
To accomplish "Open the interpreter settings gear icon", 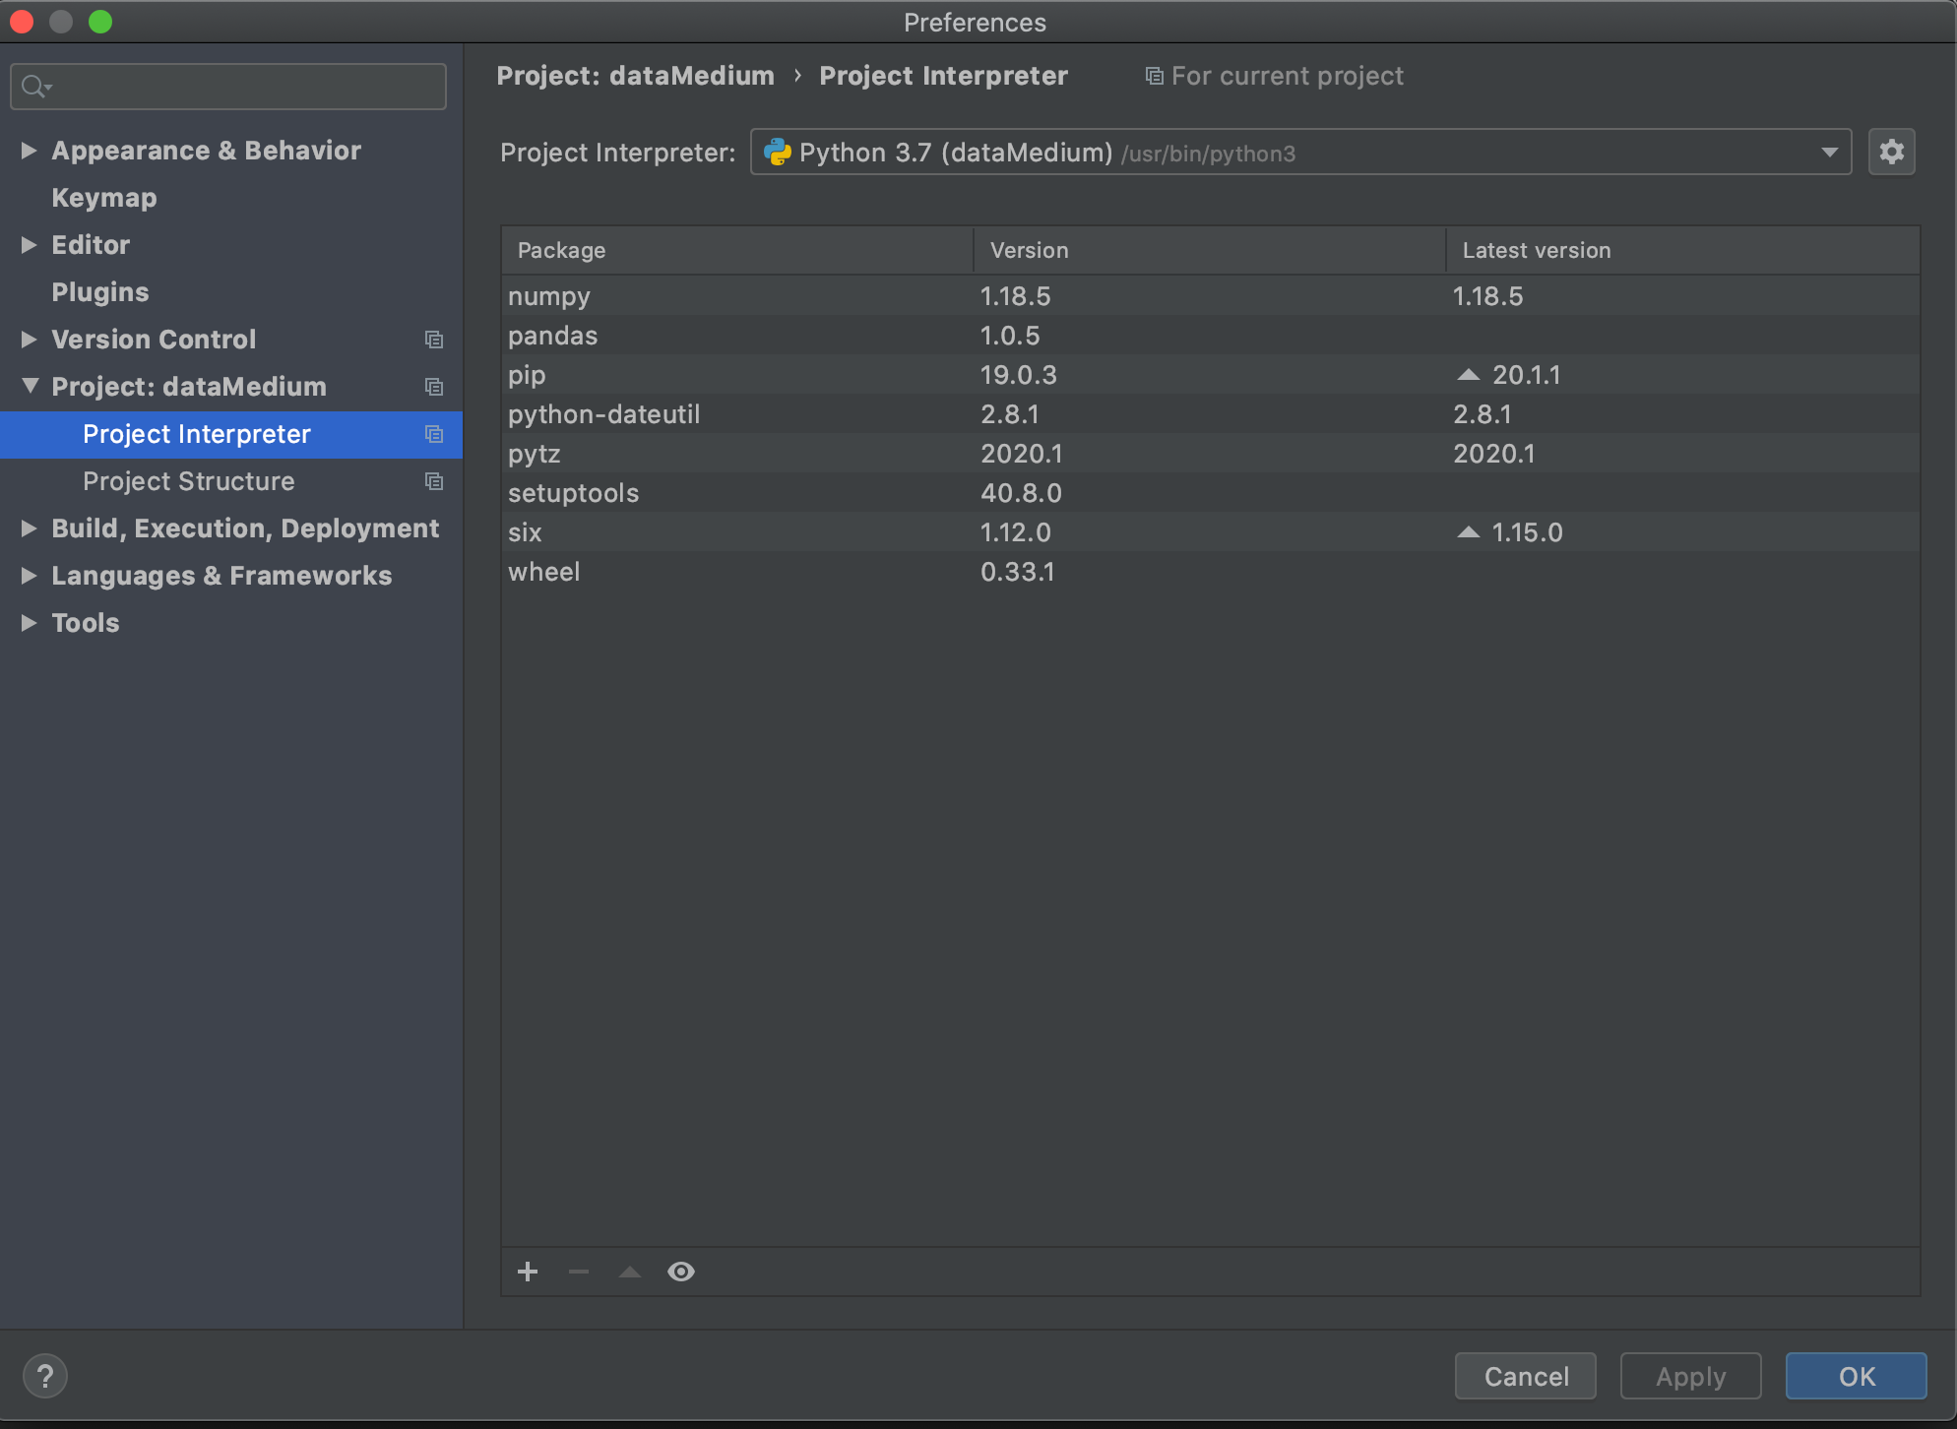I will pos(1891,153).
